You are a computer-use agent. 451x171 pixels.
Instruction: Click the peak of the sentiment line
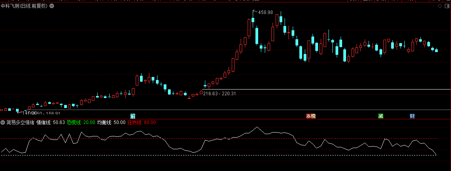[x=257, y=127]
